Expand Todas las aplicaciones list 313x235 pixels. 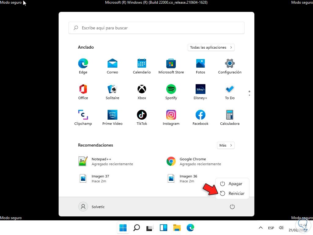tap(211, 47)
